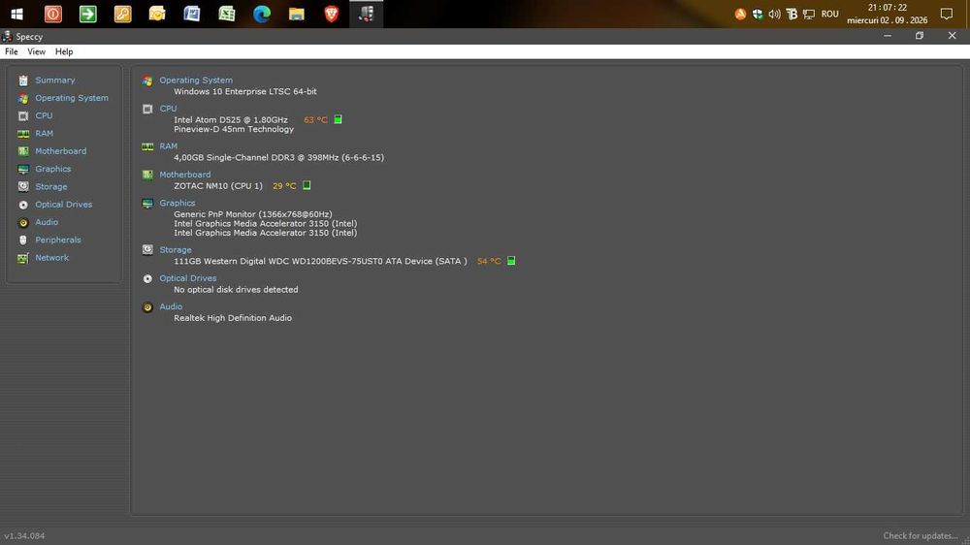Launch Microsoft Edge from the taskbar
The width and height of the screenshot is (970, 545).
click(262, 14)
